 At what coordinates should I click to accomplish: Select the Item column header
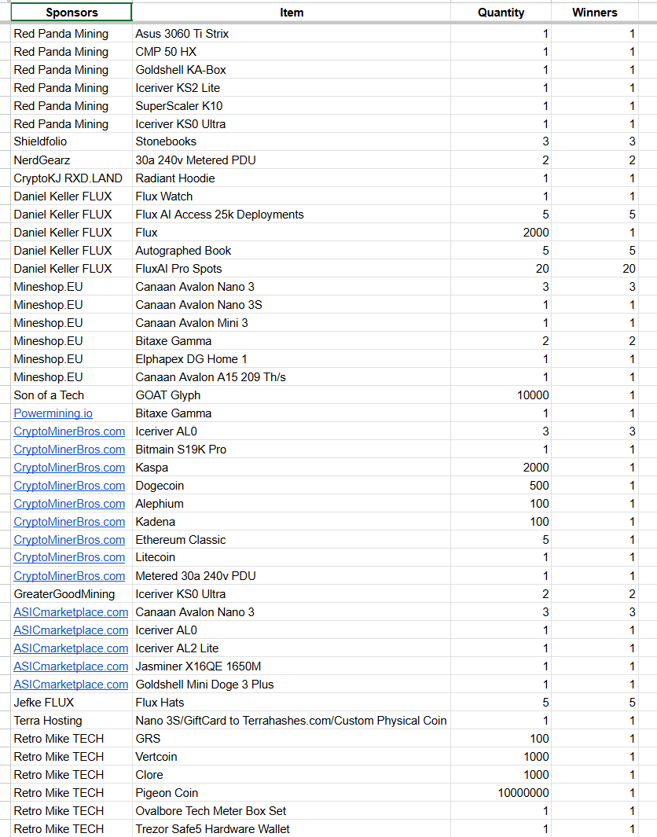click(x=292, y=13)
